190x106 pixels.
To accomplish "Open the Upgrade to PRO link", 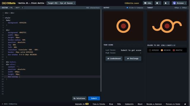I will (x=82, y=104).
